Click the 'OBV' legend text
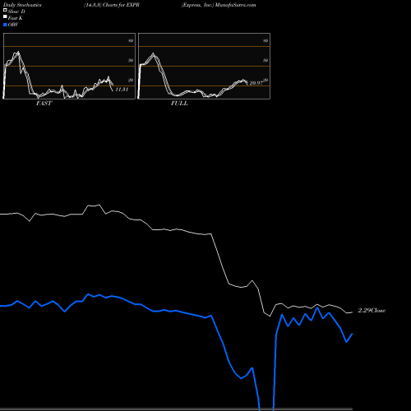Screen dimensions: 411x411 13,25
